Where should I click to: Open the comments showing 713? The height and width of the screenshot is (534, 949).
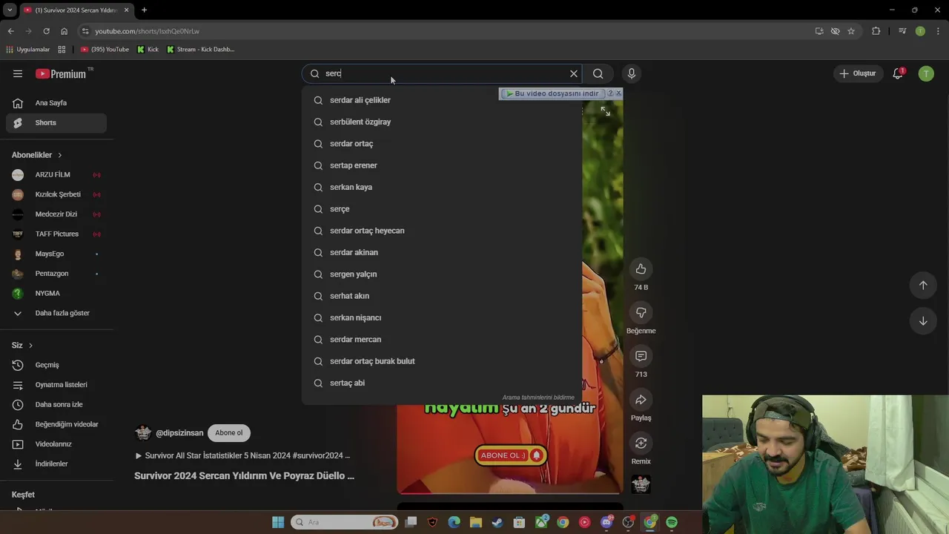click(x=641, y=357)
